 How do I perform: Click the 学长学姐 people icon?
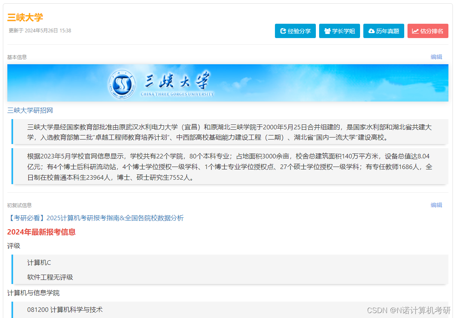[327, 31]
